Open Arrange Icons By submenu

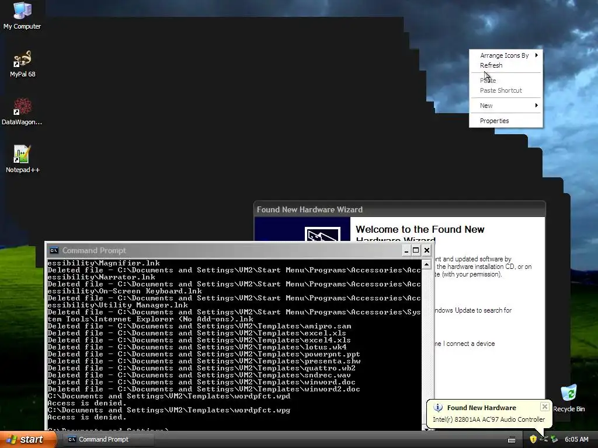click(x=506, y=55)
